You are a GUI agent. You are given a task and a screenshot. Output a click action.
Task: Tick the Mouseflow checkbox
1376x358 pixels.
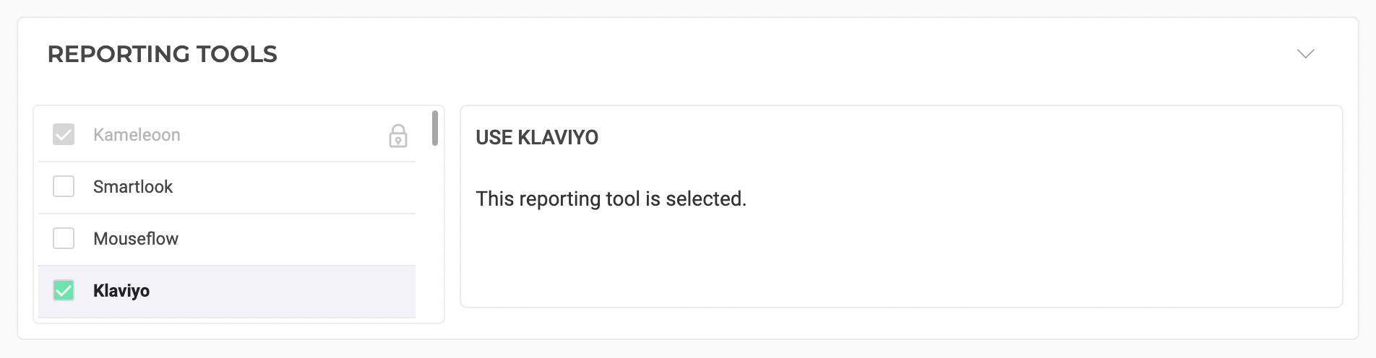point(64,239)
